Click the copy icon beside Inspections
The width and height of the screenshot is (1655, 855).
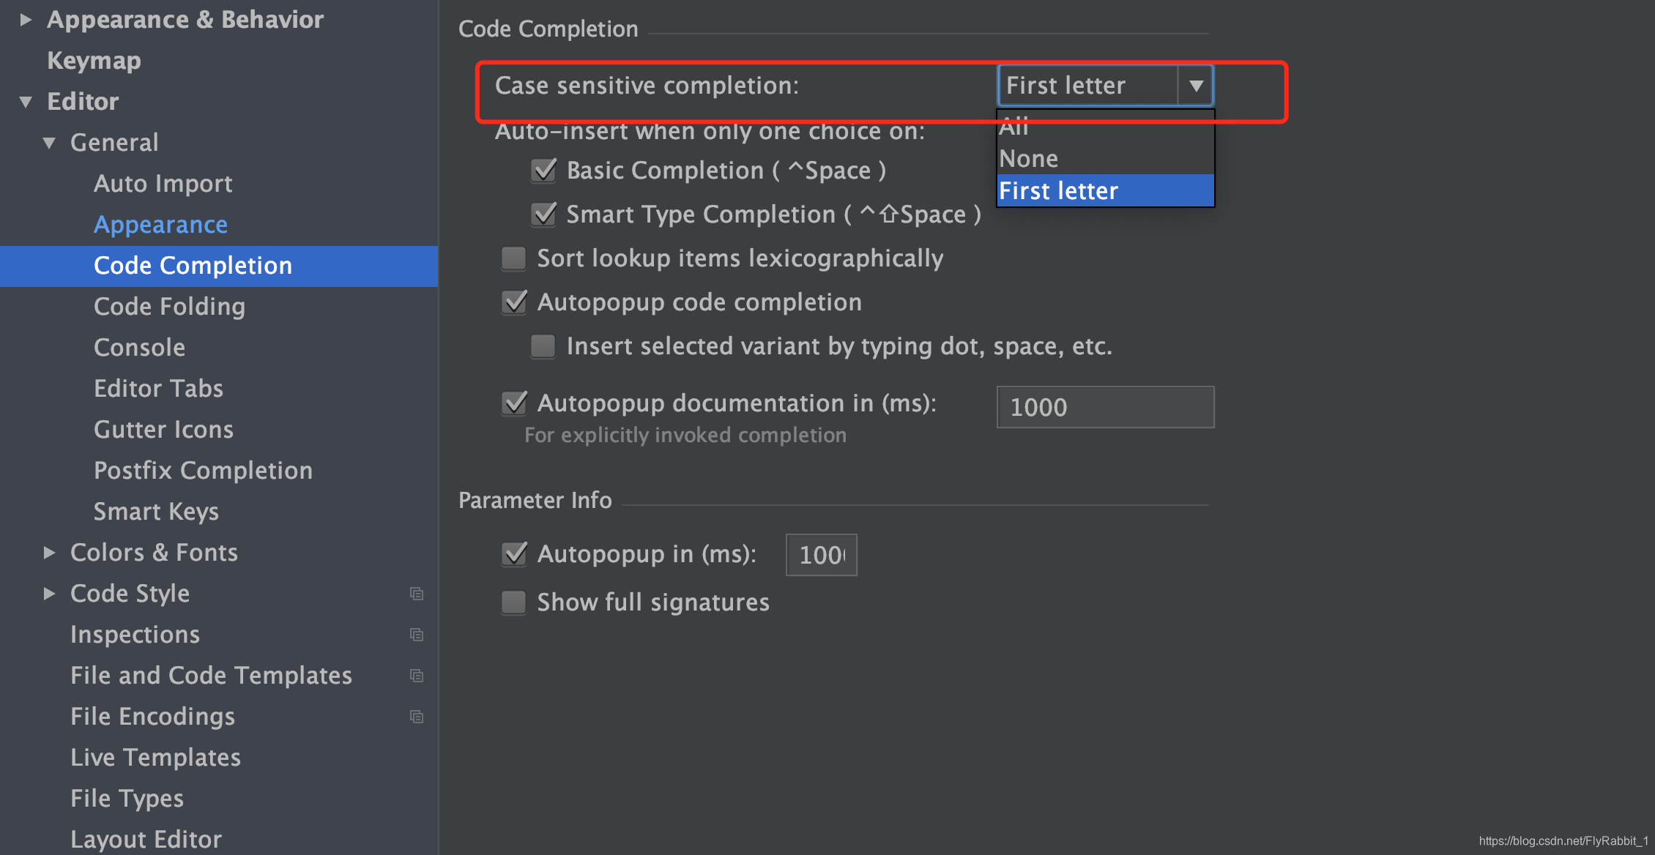pyautogui.click(x=417, y=635)
